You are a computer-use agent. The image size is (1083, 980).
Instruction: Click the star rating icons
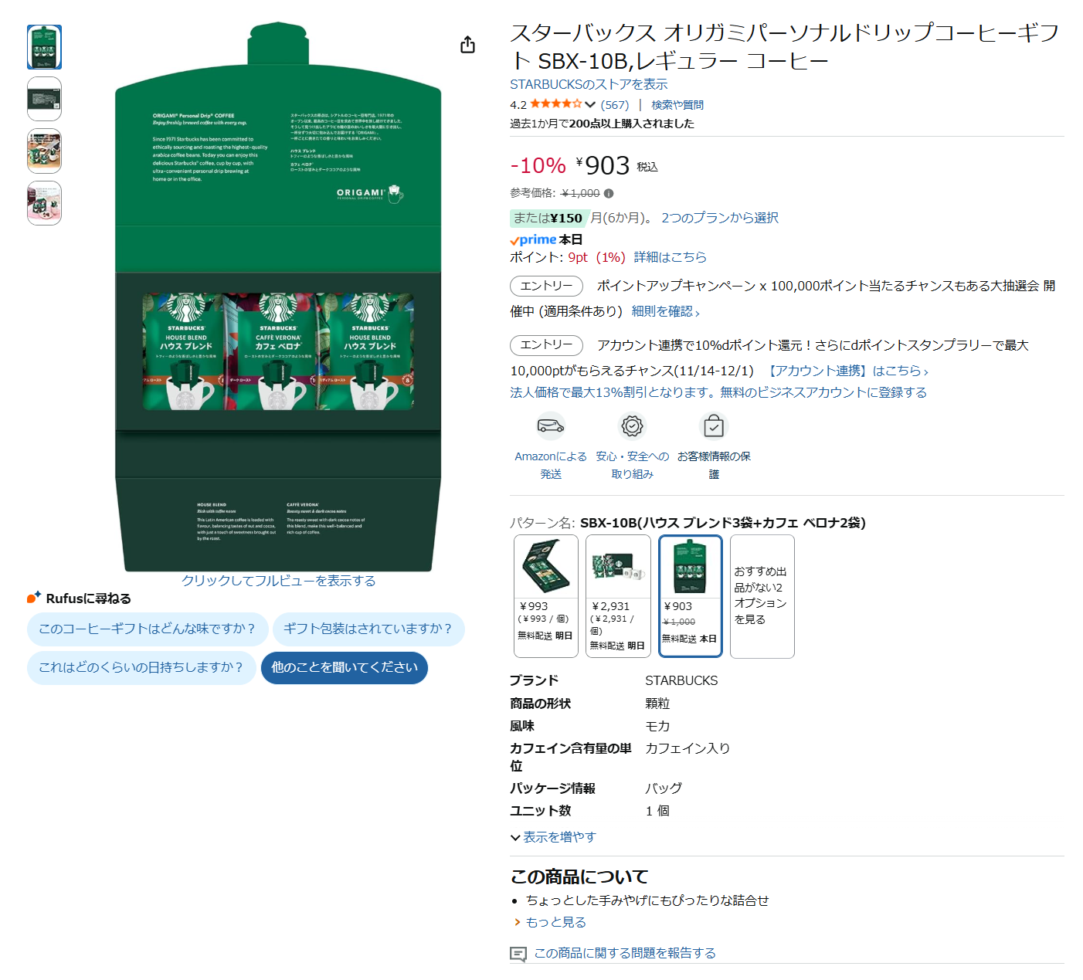[555, 104]
